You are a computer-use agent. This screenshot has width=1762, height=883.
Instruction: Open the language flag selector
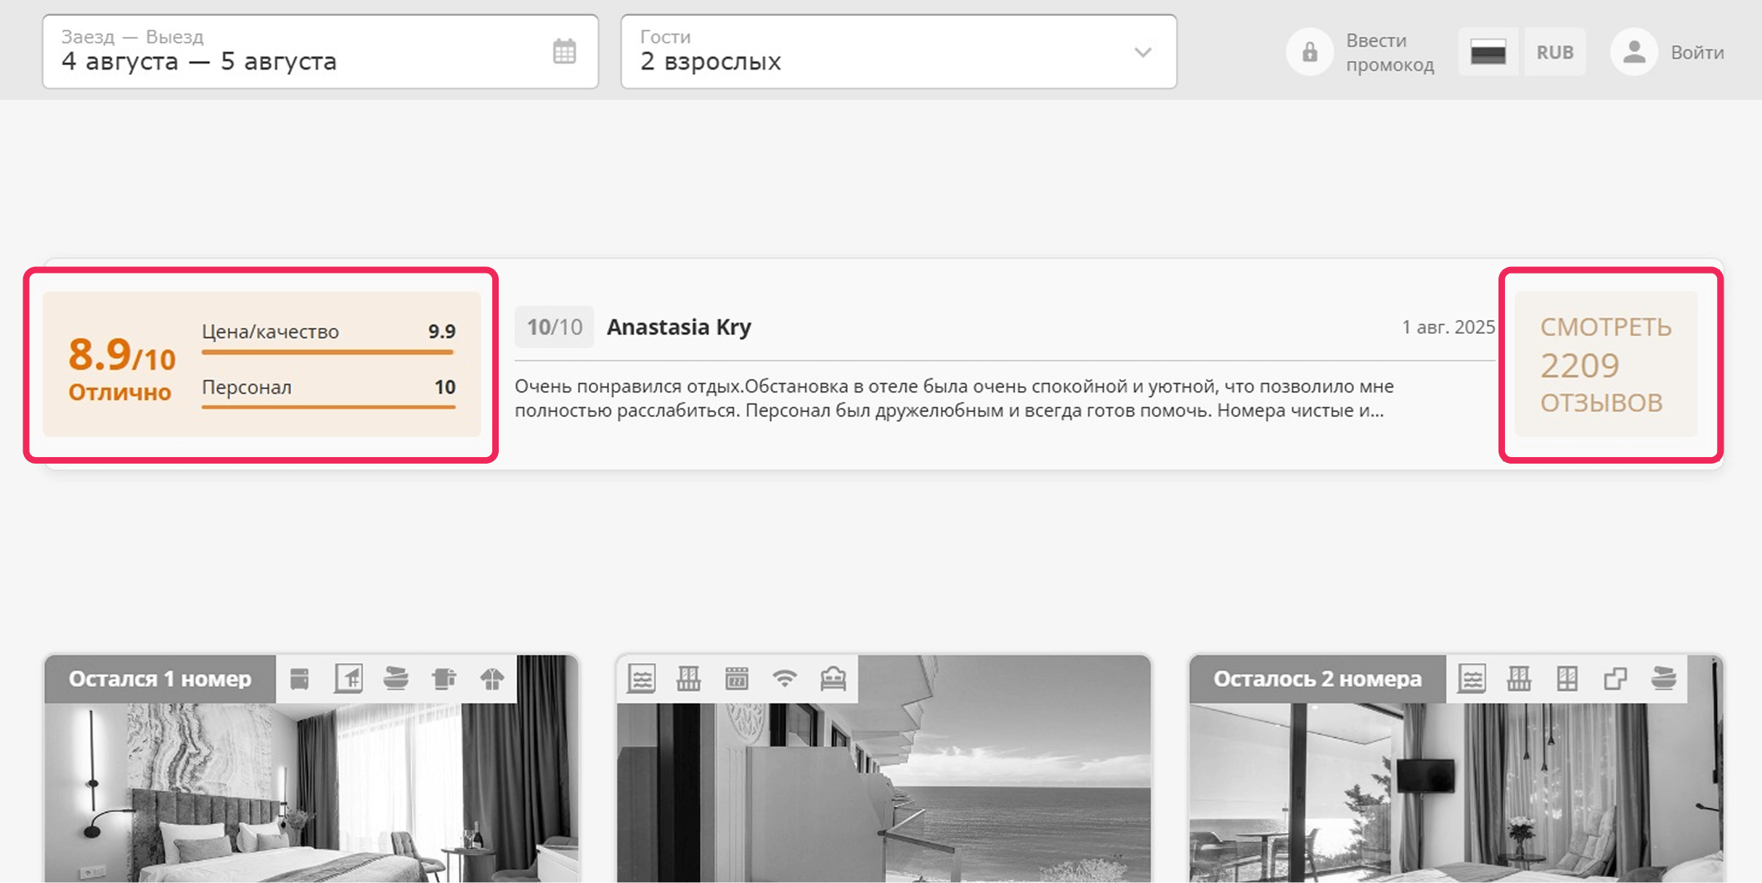click(x=1488, y=52)
